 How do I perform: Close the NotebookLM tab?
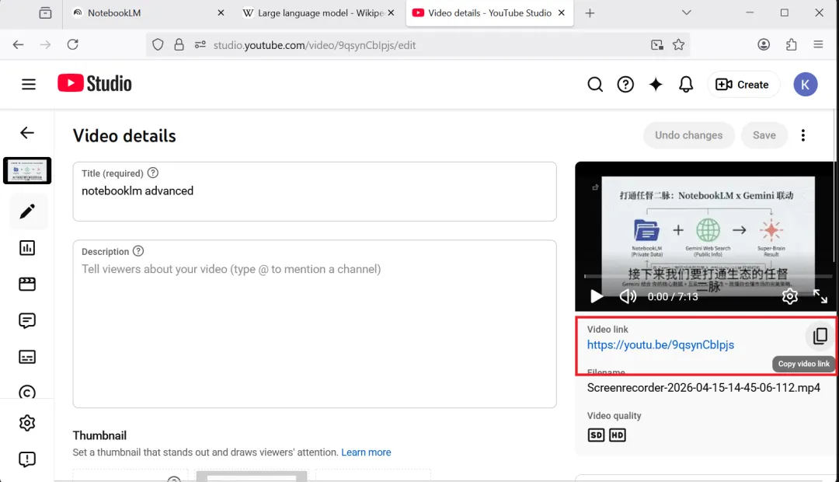click(221, 13)
